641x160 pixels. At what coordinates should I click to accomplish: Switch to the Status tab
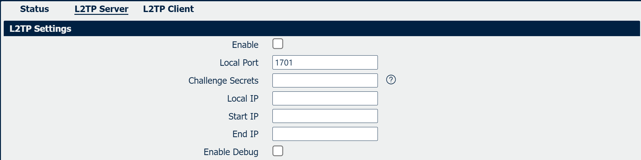pyautogui.click(x=34, y=9)
